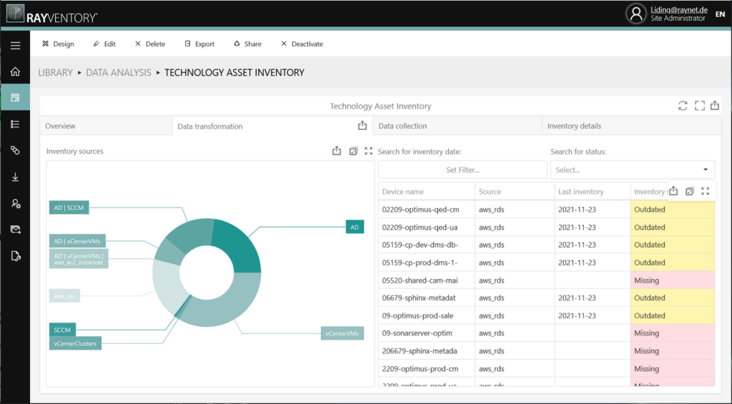Select the vCenterVMs legend label
The height and width of the screenshot is (404, 732).
(x=342, y=333)
